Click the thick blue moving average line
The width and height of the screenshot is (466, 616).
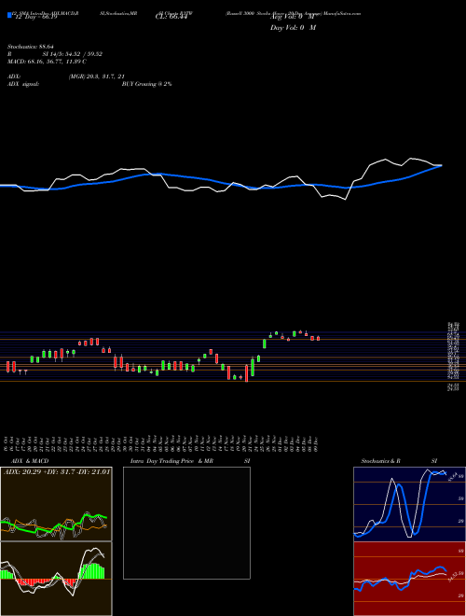(220, 181)
